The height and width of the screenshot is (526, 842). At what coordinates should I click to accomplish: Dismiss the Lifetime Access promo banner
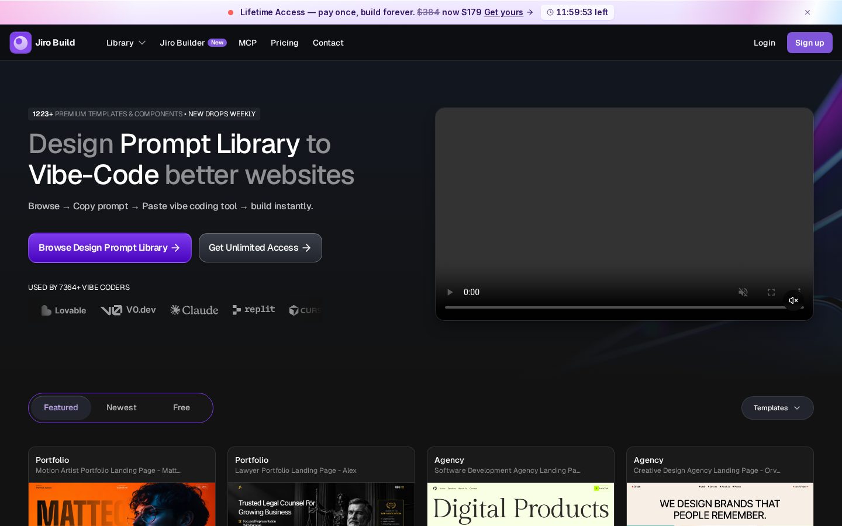[808, 12]
